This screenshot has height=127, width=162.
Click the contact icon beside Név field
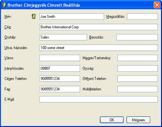point(34,17)
